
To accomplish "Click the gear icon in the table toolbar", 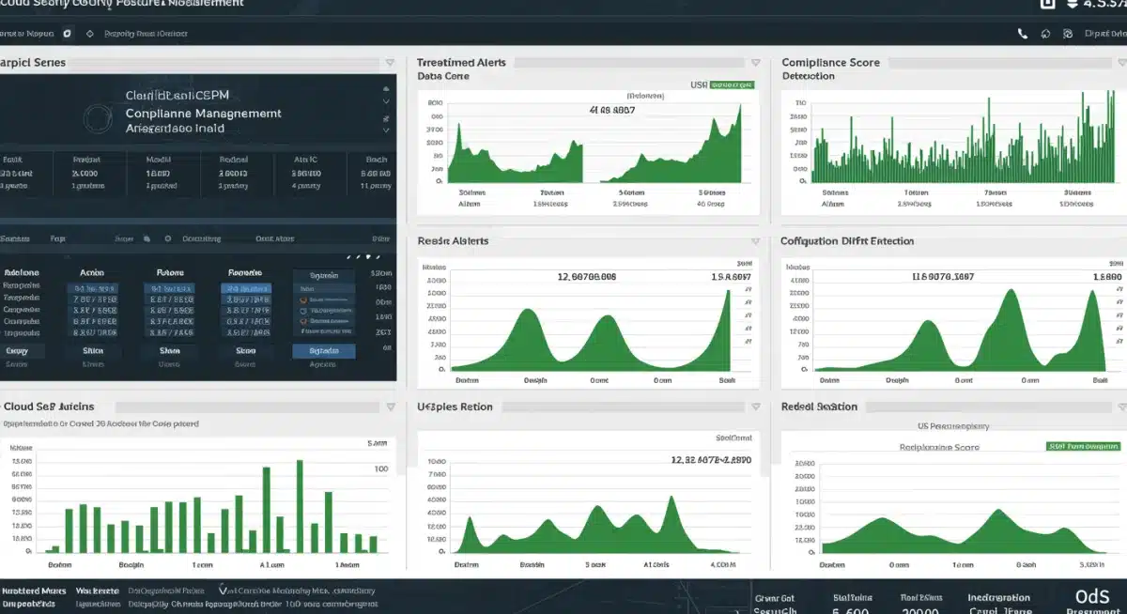I will tap(166, 238).
